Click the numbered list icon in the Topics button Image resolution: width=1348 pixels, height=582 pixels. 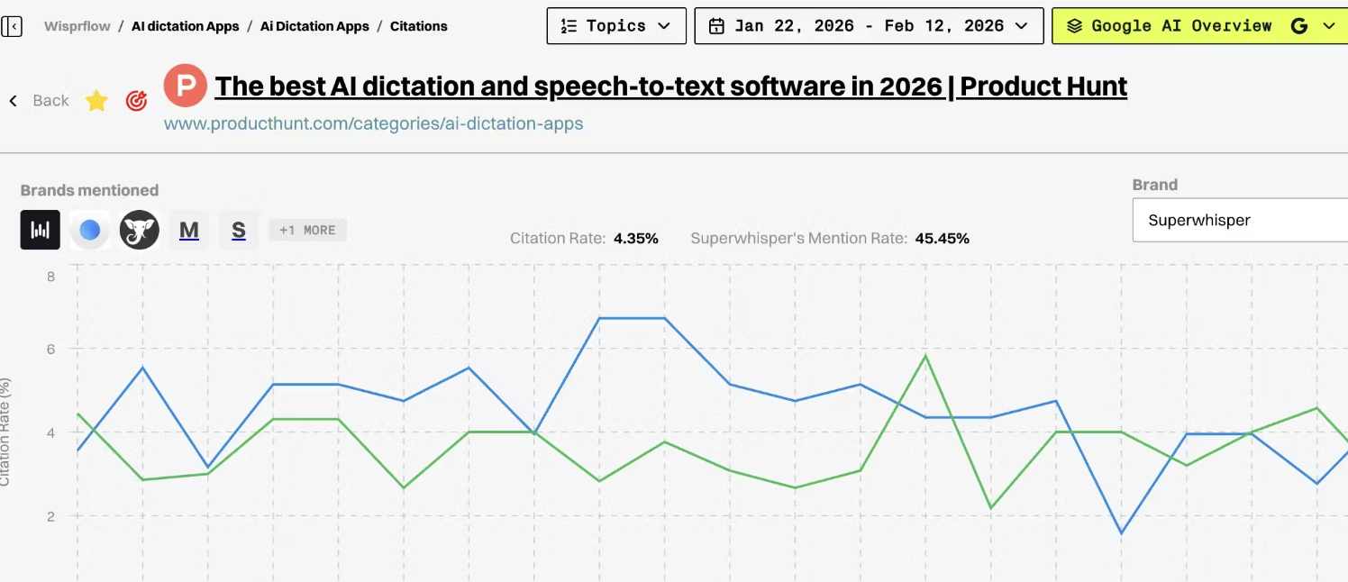568,25
